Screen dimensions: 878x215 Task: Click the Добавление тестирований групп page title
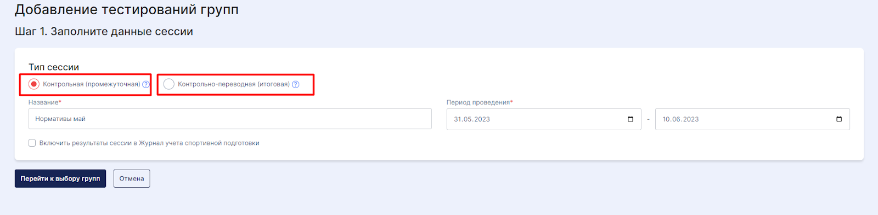[127, 10]
